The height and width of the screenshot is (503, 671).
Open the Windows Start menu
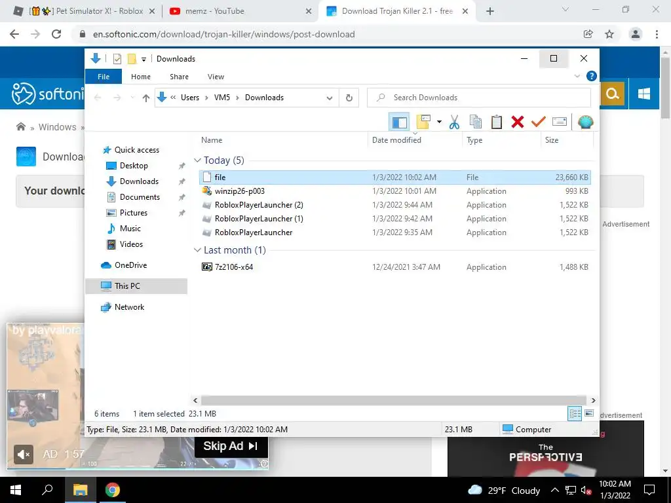click(16, 490)
